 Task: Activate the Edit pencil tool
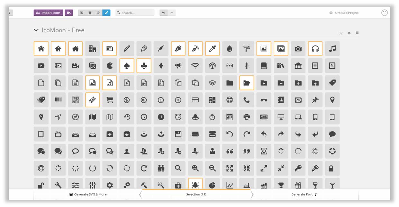click(107, 13)
